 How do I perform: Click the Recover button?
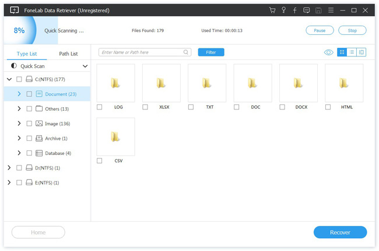(340, 232)
